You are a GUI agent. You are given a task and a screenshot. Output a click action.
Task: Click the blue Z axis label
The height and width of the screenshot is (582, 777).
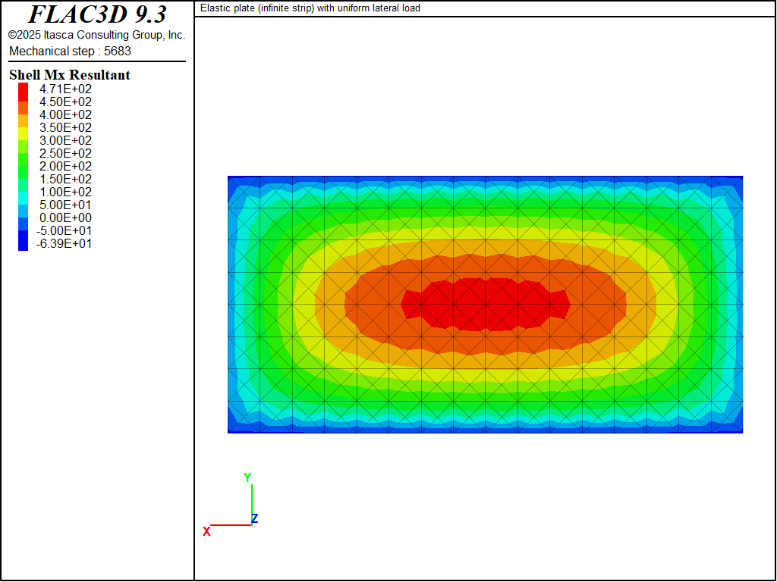[255, 519]
